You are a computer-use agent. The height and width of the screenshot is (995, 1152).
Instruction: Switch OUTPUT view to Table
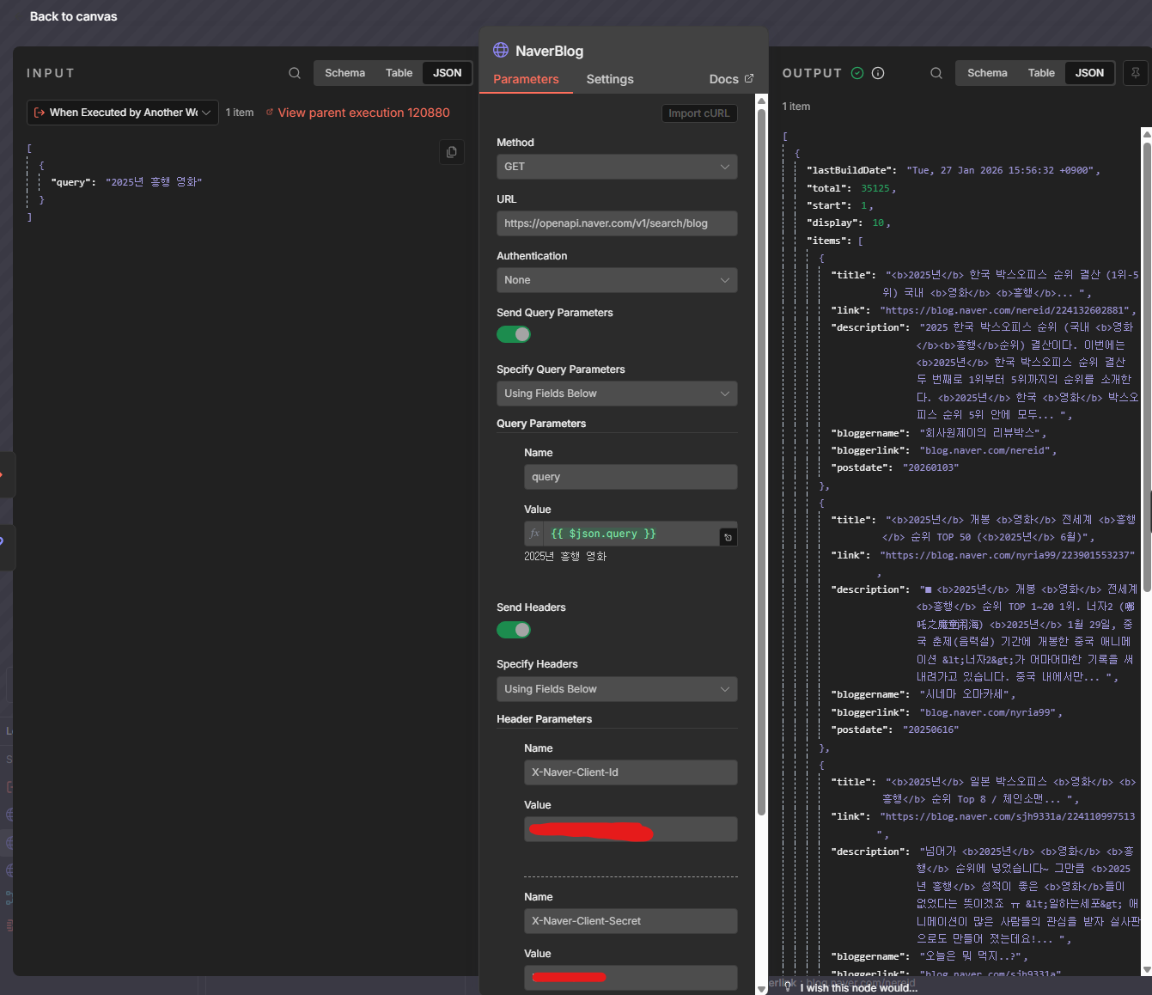click(1040, 73)
